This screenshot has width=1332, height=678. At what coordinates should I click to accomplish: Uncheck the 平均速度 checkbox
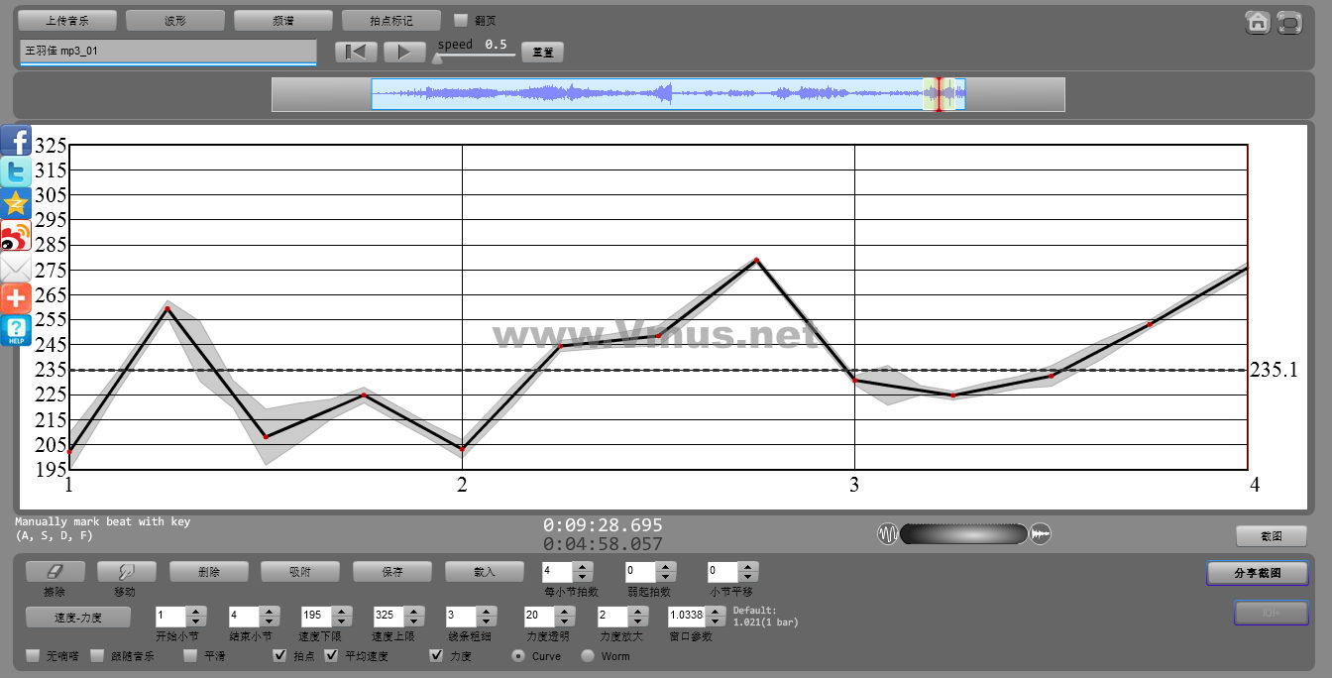tap(332, 656)
